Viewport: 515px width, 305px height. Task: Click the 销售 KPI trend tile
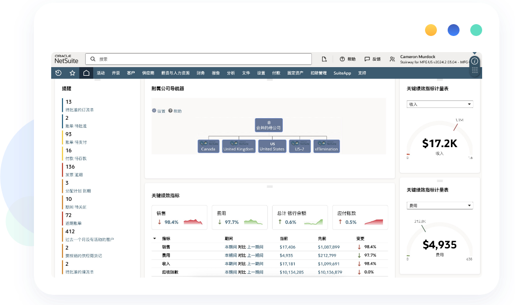179,217
